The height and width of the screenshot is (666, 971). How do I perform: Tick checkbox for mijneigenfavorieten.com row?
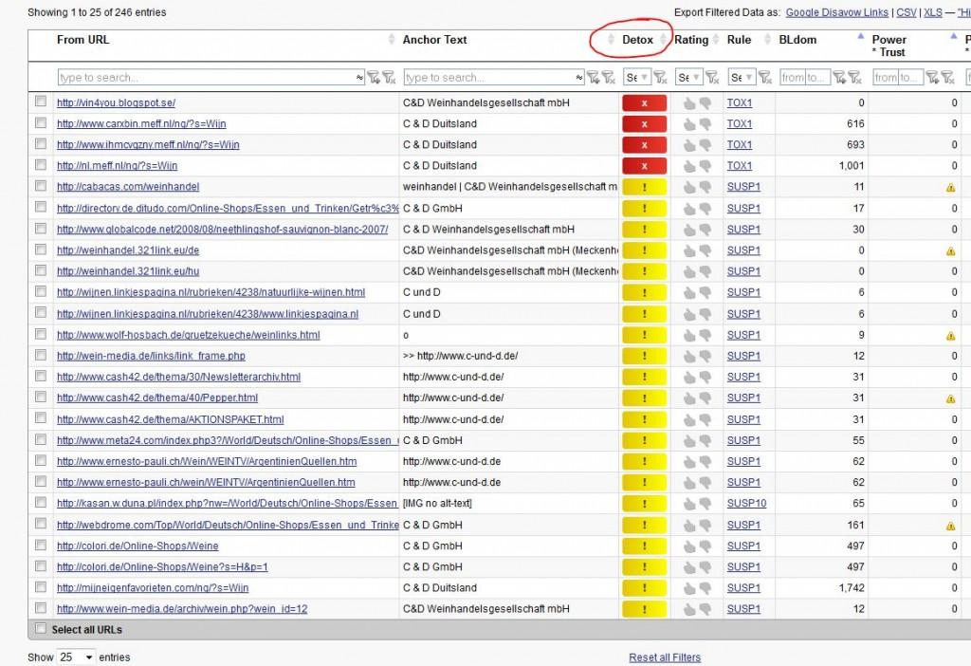[x=41, y=586]
